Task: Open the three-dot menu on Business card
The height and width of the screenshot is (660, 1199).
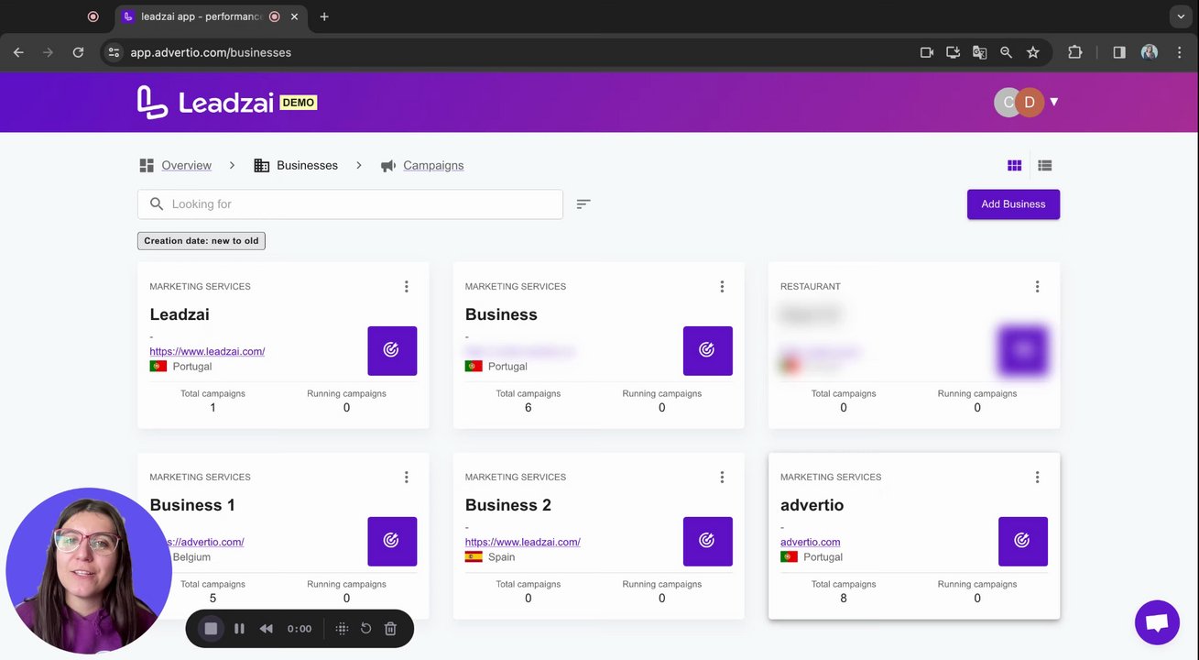Action: (x=722, y=287)
